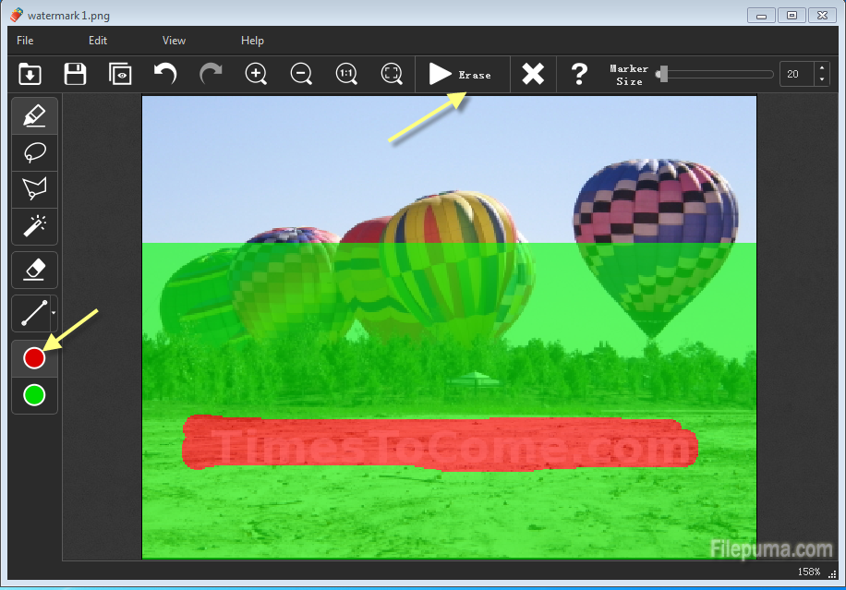The width and height of the screenshot is (846, 590).
Task: Select the Magic Wand tool
Action: (34, 225)
